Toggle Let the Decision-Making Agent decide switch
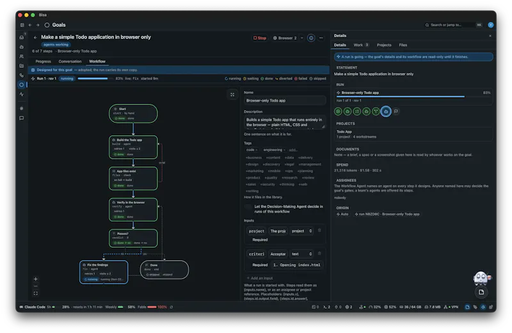 click(x=248, y=207)
